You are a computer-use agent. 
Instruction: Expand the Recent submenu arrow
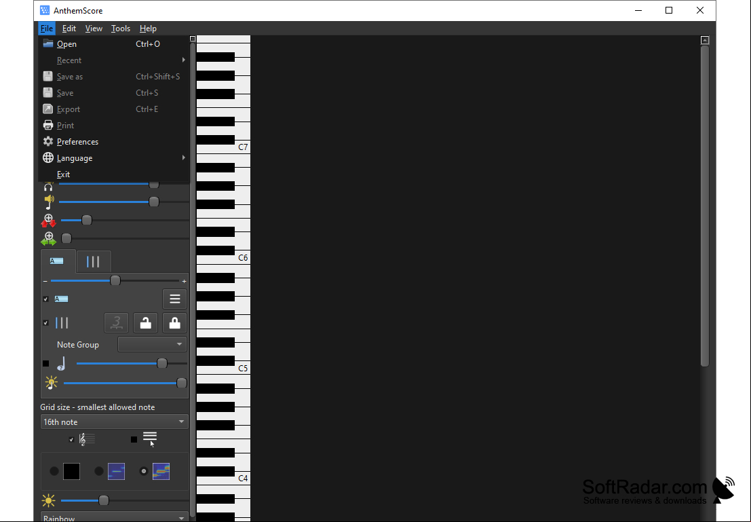pyautogui.click(x=183, y=60)
